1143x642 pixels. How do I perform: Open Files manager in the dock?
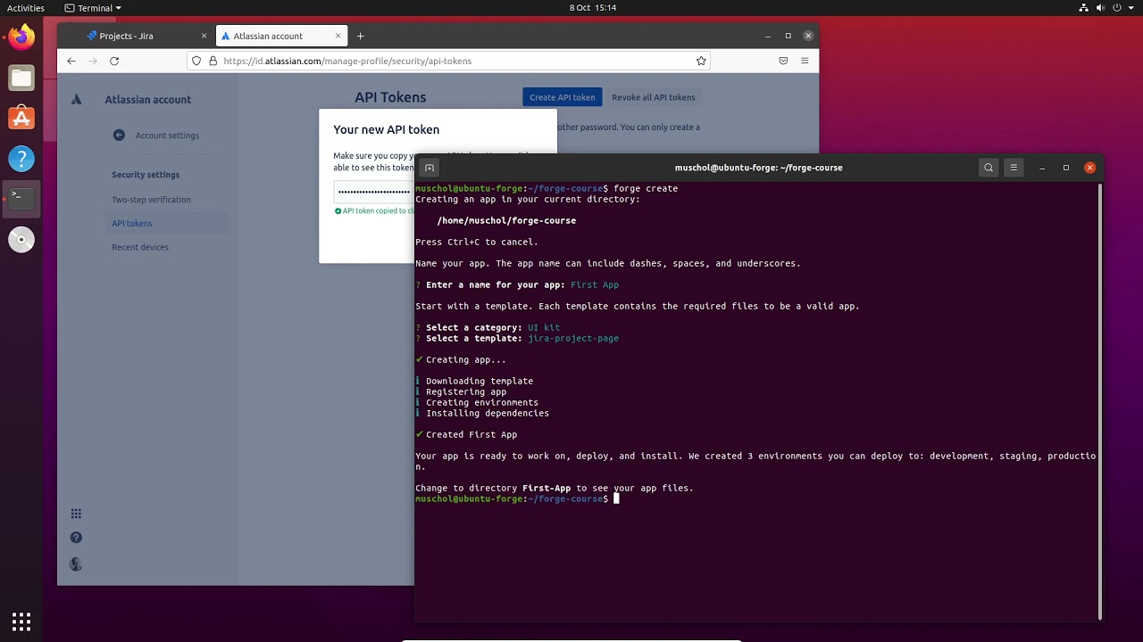point(21,78)
